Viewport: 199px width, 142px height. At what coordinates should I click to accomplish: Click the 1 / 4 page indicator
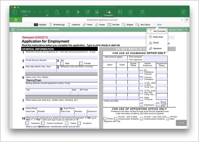click(x=181, y=123)
